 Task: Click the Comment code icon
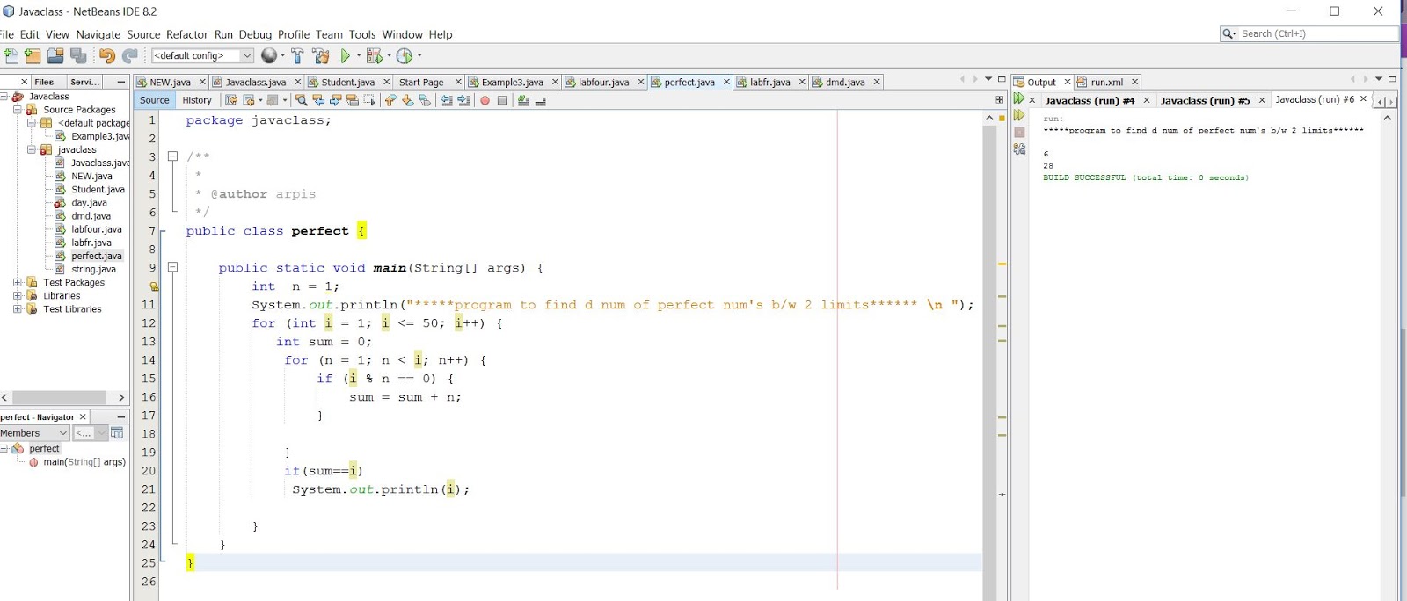(x=523, y=100)
